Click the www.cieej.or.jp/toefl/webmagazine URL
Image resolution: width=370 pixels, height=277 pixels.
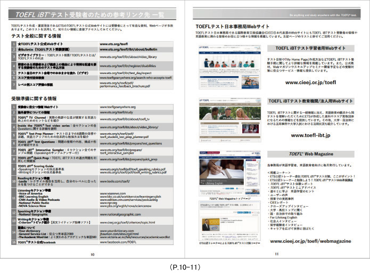pyautogui.click(x=310, y=241)
